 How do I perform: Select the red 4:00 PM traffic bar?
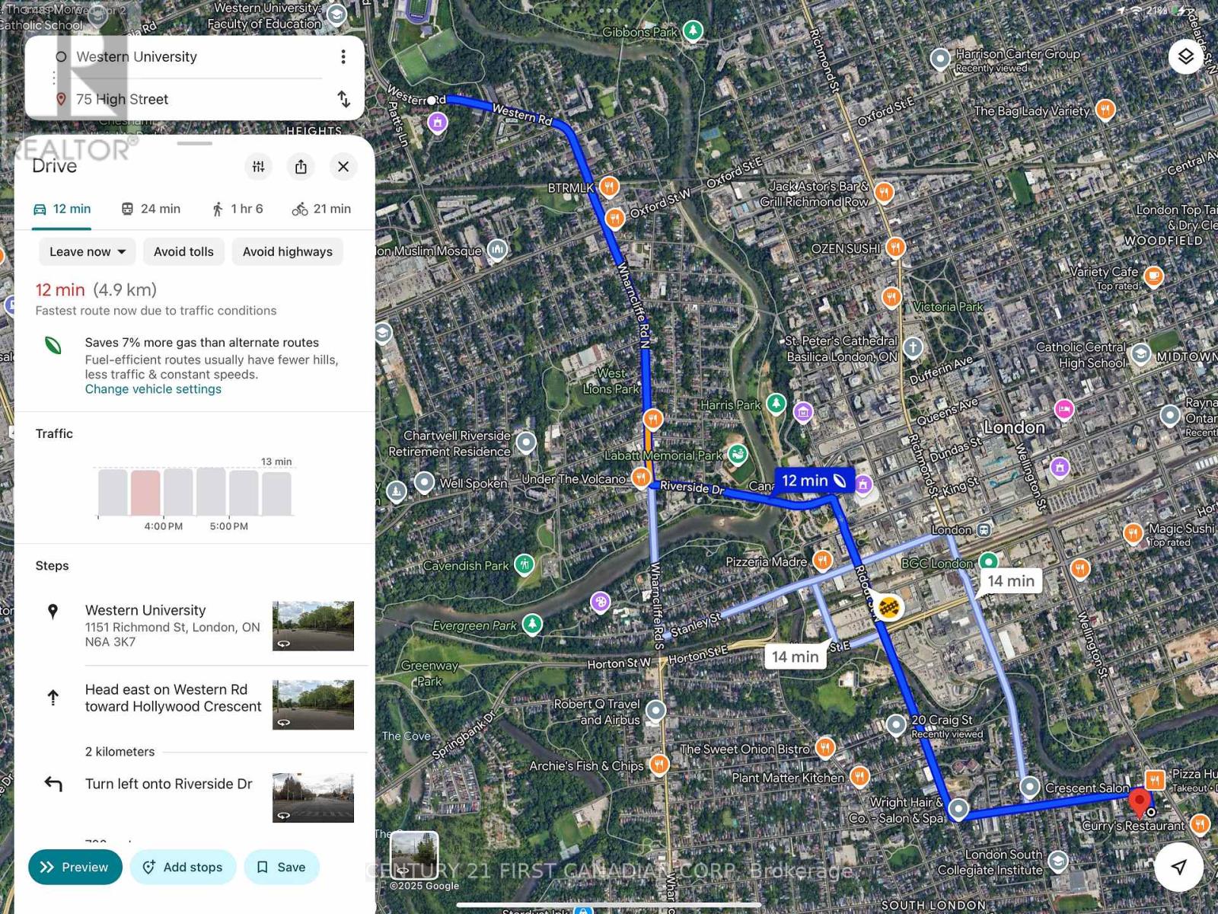click(x=145, y=493)
